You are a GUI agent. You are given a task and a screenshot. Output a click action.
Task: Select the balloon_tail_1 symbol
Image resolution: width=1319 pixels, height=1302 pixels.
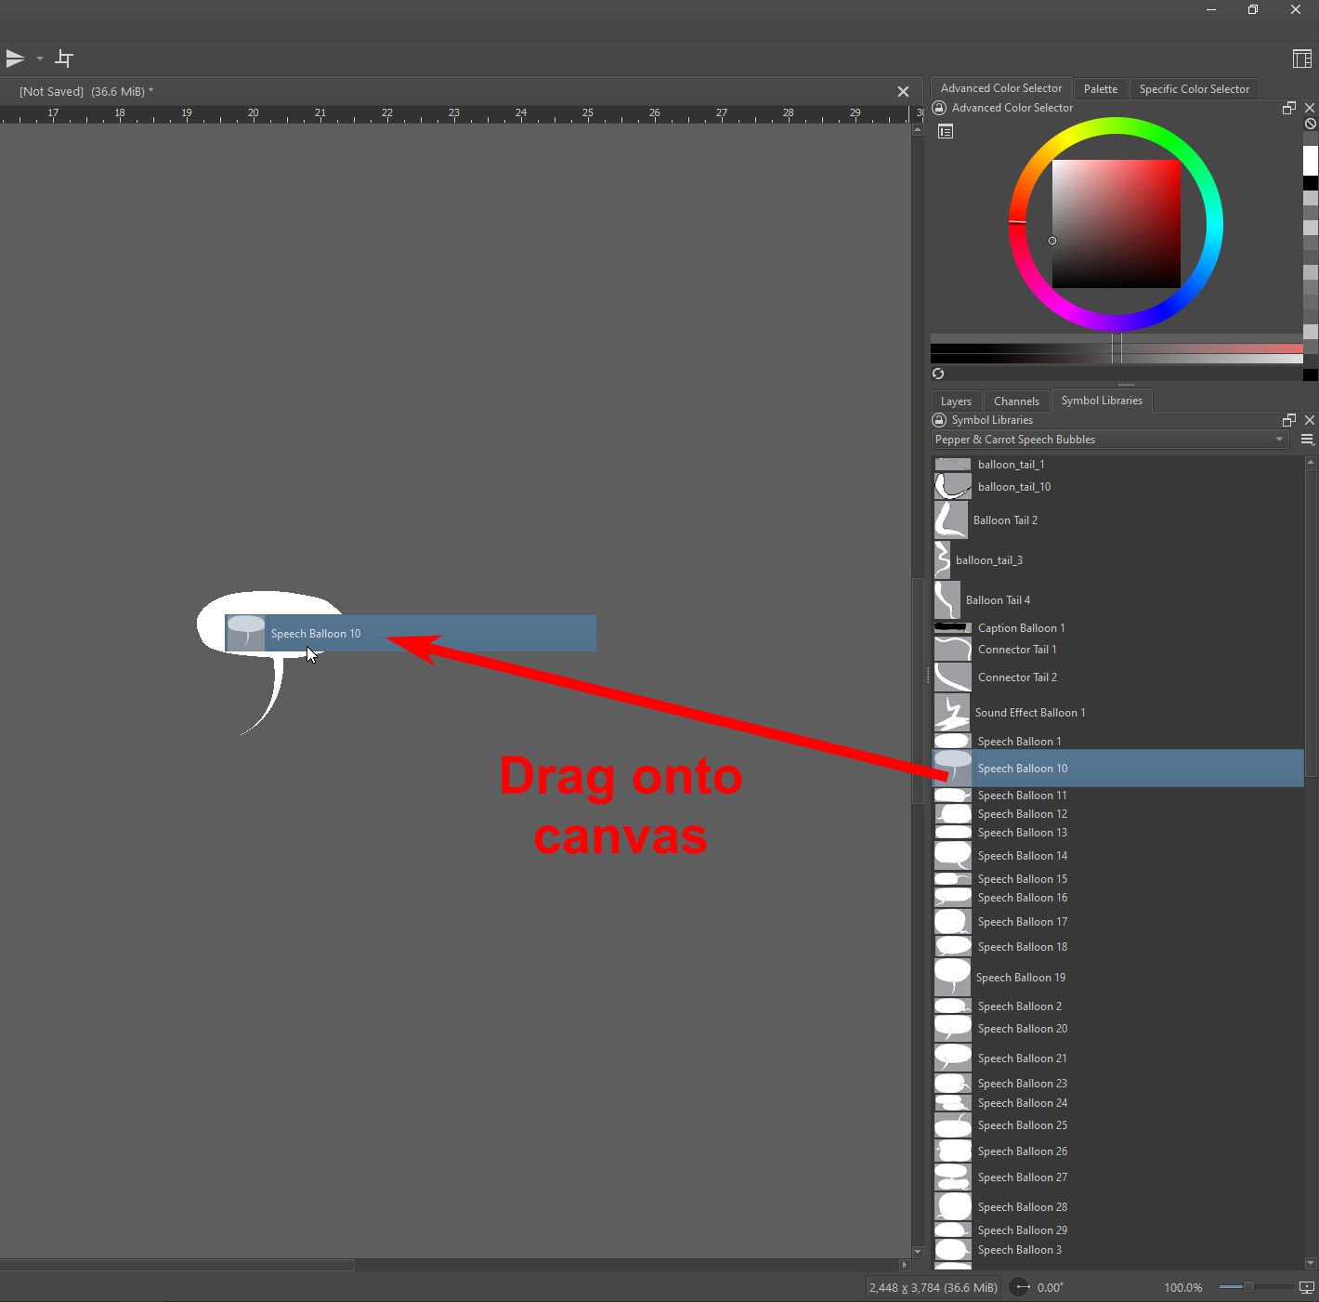pos(1118,465)
